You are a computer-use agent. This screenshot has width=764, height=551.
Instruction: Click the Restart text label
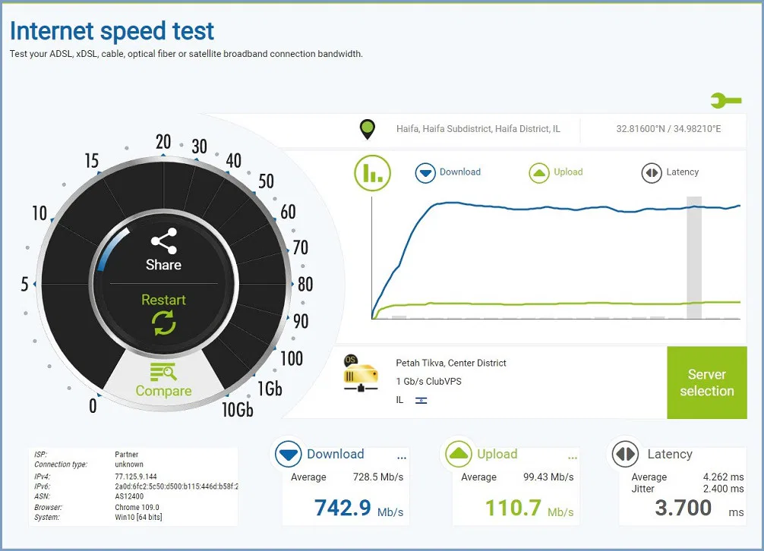[x=163, y=300]
